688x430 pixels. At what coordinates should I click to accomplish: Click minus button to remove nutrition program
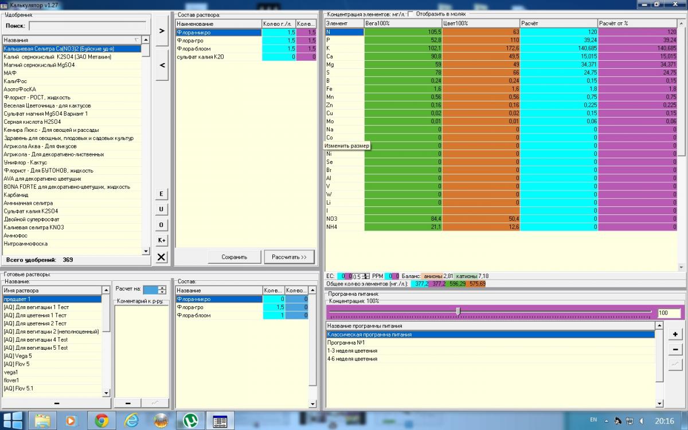675,349
